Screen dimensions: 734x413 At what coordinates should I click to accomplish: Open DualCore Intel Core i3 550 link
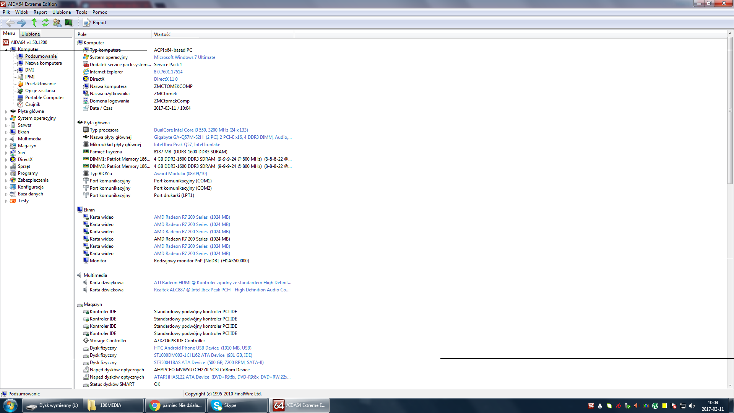coord(201,130)
